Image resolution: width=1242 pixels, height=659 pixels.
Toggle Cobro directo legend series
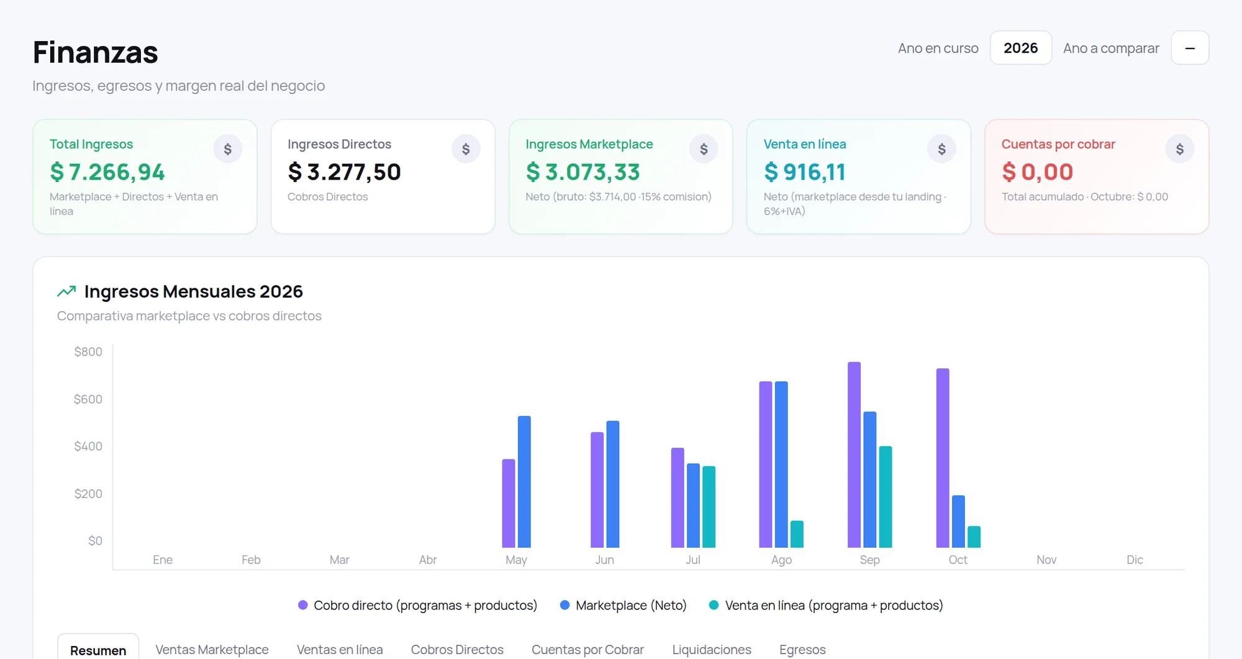click(417, 605)
